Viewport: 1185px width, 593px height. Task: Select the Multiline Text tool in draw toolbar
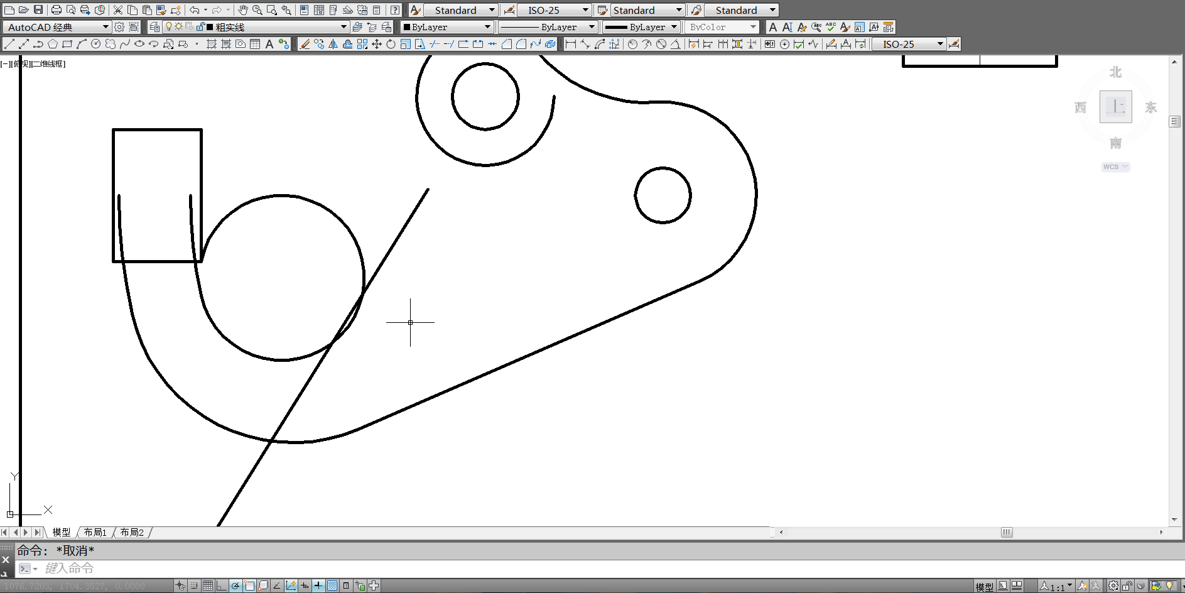[269, 44]
